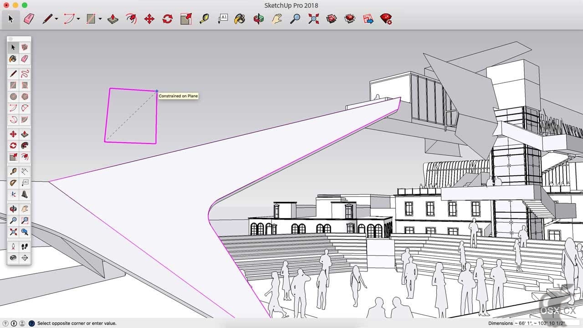The image size is (583, 328).
Task: Activate the Section Plane tool
Action: (x=25, y=258)
